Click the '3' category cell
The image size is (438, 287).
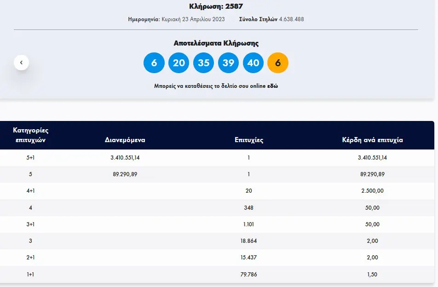click(30, 241)
